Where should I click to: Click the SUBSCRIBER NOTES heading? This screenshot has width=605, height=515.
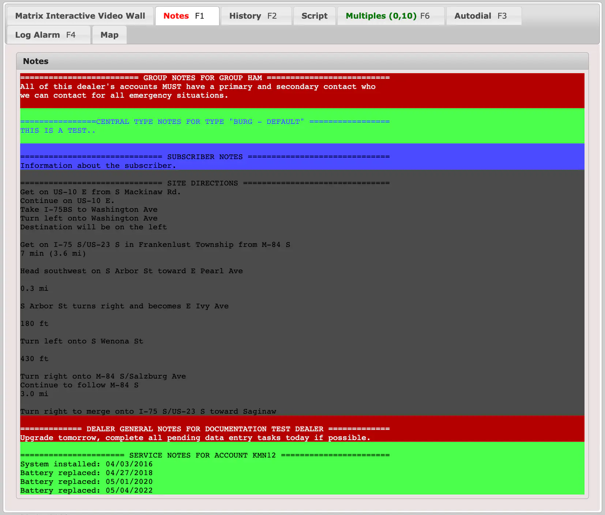tap(205, 157)
